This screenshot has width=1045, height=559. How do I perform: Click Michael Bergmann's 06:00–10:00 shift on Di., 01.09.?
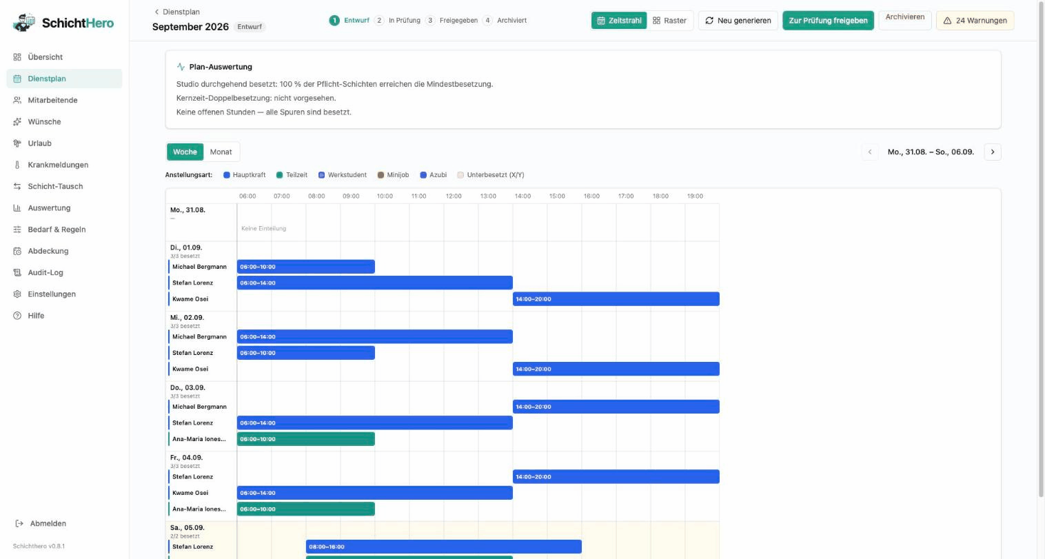click(x=306, y=267)
